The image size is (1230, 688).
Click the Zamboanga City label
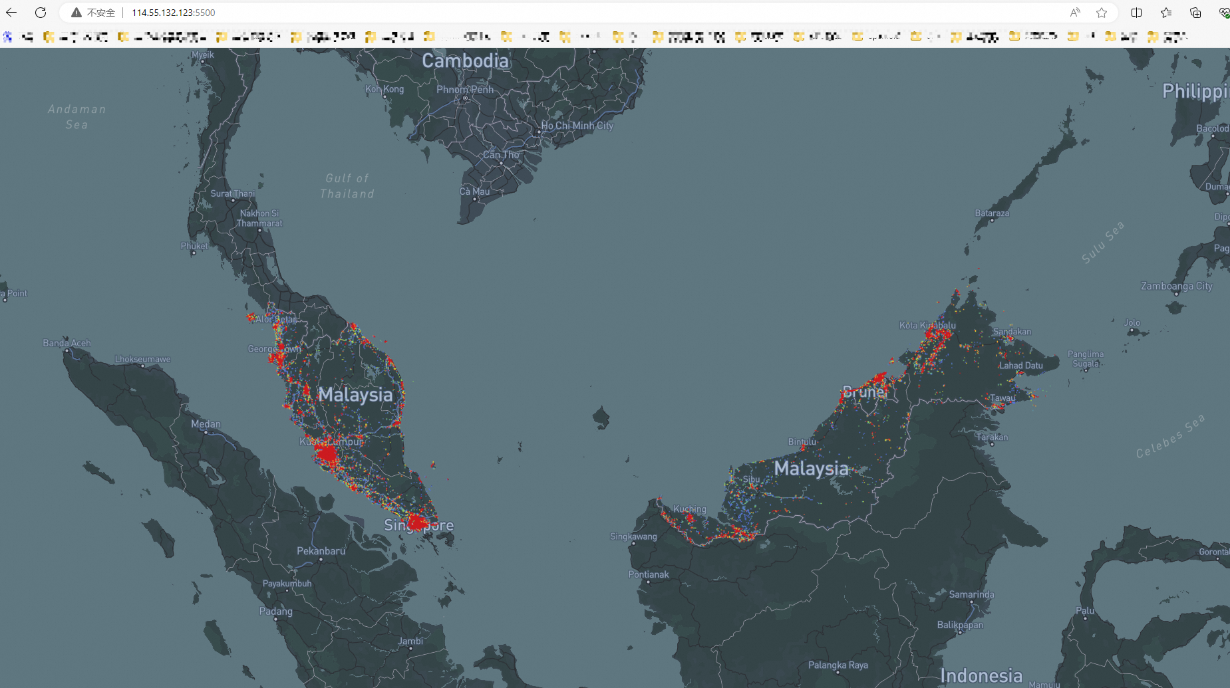pos(1176,286)
